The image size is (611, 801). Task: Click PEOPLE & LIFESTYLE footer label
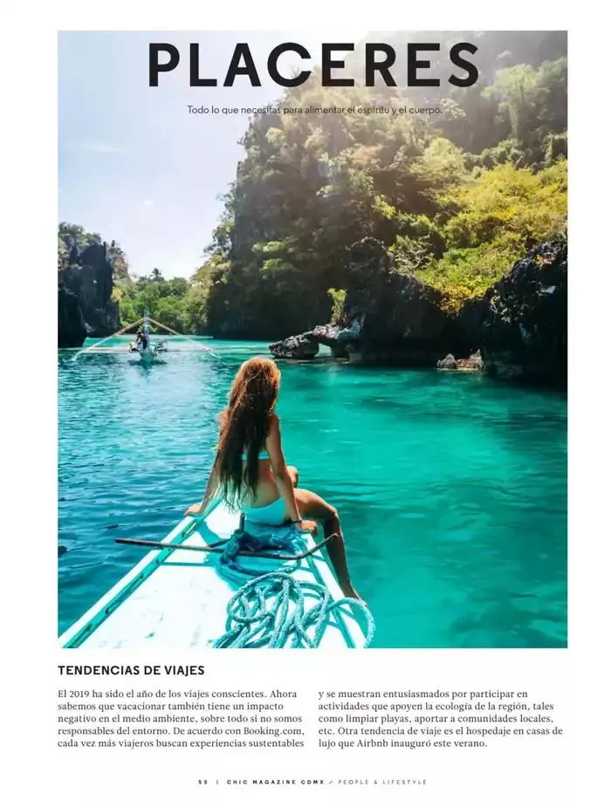(381, 782)
